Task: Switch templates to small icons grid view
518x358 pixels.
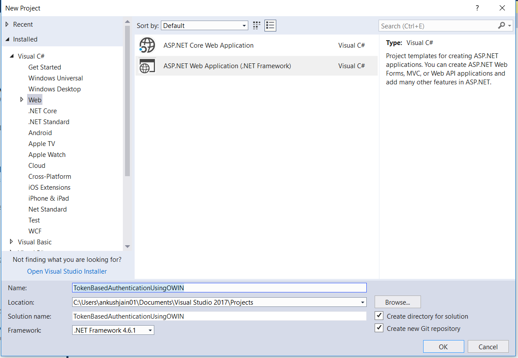Action: [x=256, y=25]
